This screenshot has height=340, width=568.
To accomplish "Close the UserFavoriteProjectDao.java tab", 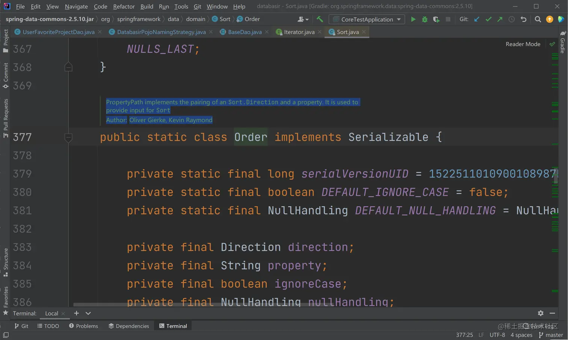I will click(x=100, y=32).
